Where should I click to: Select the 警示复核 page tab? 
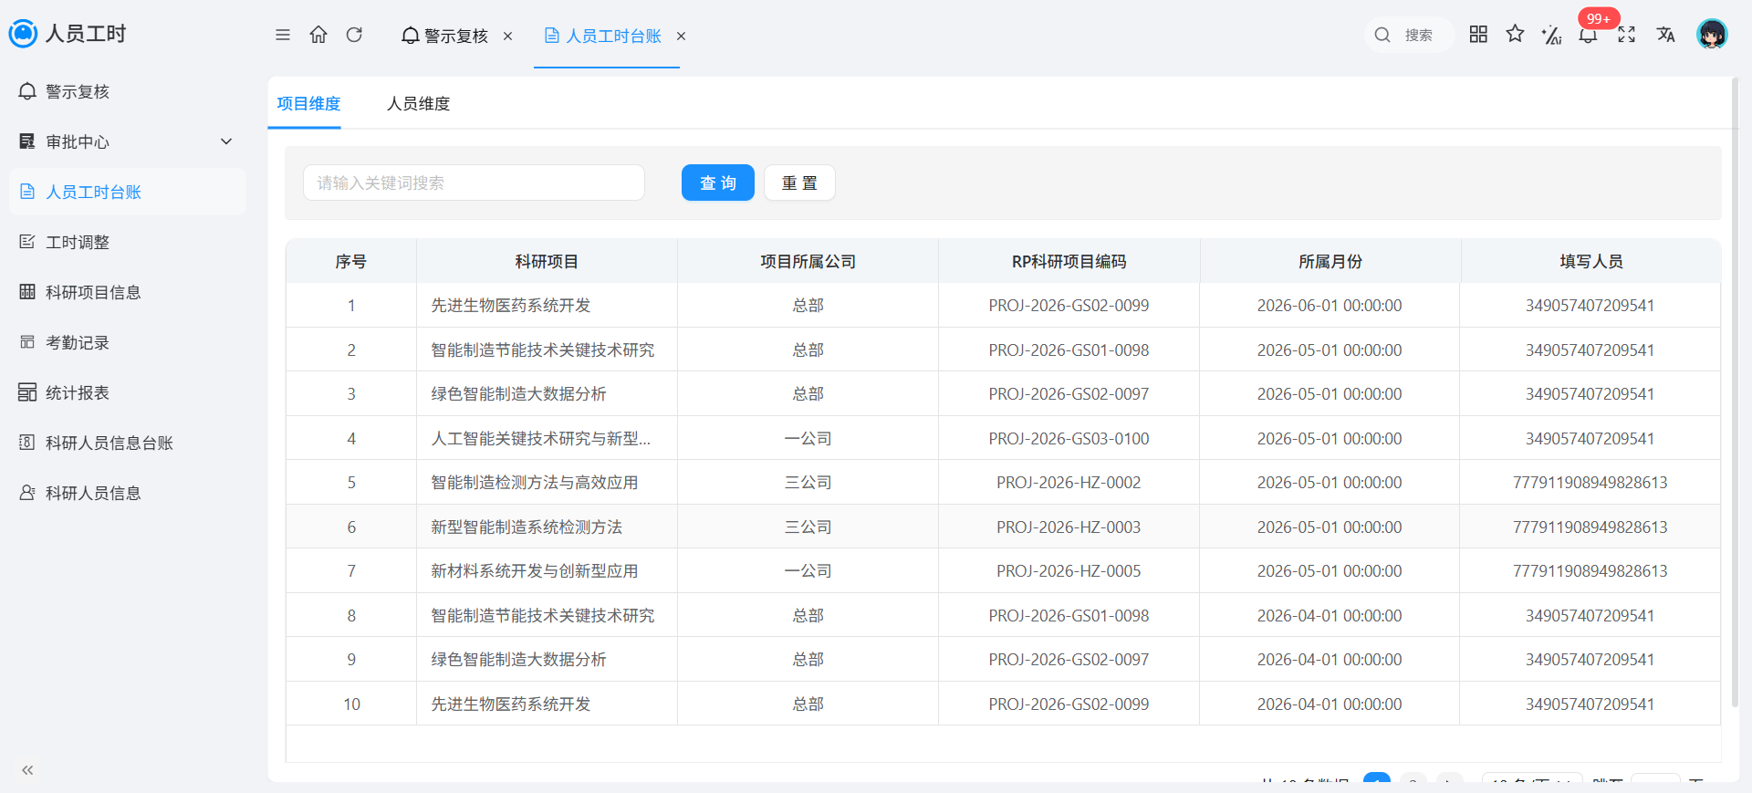[x=444, y=36]
